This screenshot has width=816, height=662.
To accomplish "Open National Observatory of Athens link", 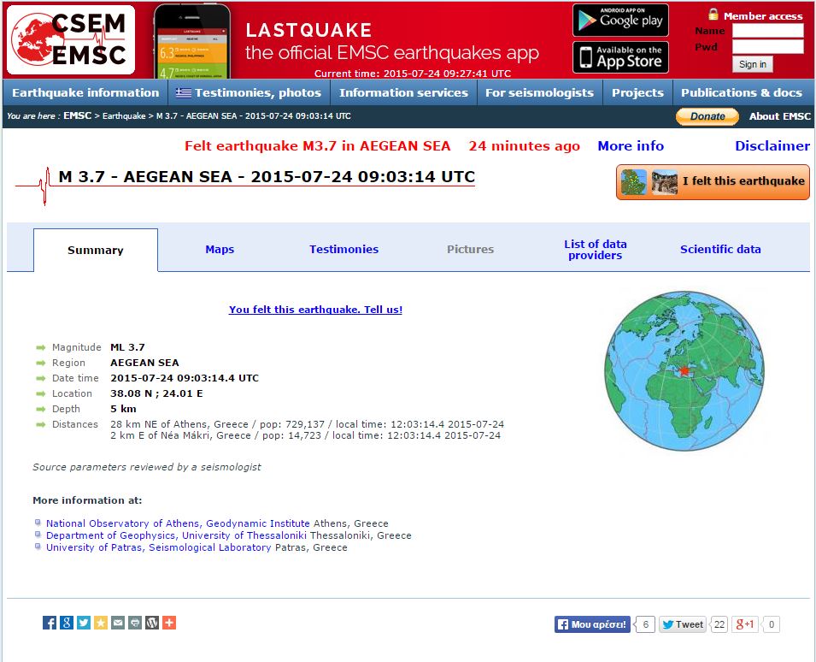I will (178, 523).
